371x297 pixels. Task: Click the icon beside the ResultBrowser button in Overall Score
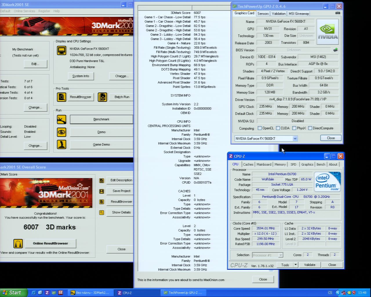(101, 202)
